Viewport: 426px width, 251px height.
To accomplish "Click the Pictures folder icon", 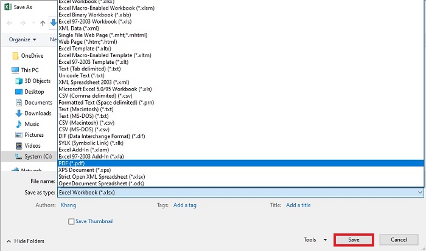I will pyautogui.click(x=19, y=135).
